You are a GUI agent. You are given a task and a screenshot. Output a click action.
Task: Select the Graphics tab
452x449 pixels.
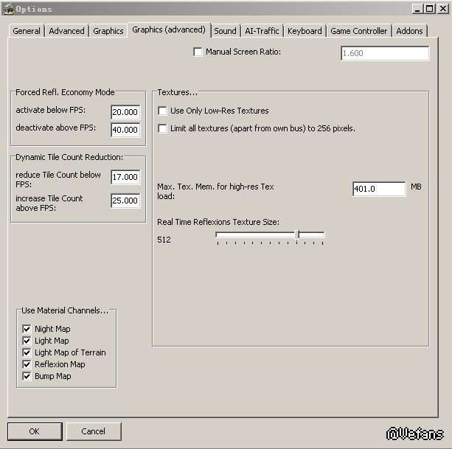pyautogui.click(x=108, y=31)
